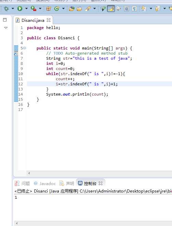Close the 控制台 console view
172x226 pixels.
click(101, 183)
